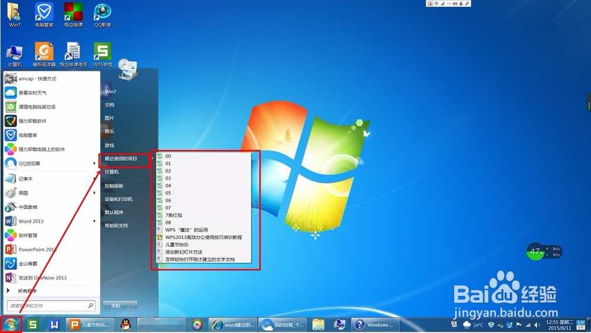The width and height of the screenshot is (591, 333).
Task: Open QQ影音 desktop shortcut
Action: pyautogui.click(x=102, y=15)
